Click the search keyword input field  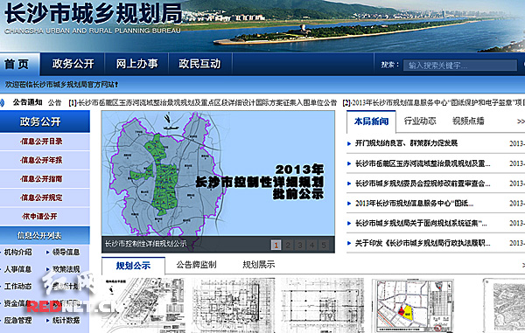460,66
